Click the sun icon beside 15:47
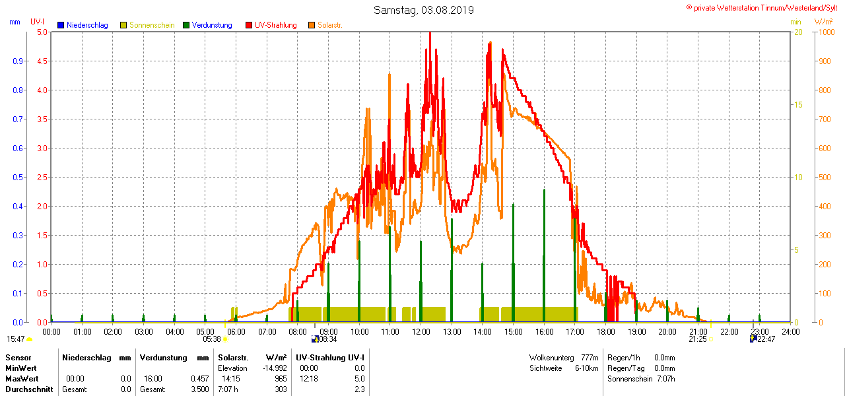Viewport: 845px width, 396px height. pos(29,339)
